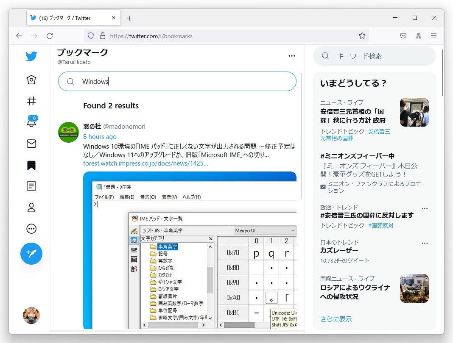
Task: Open More options via the circled ellipsis
Action: pyautogui.click(x=31, y=229)
